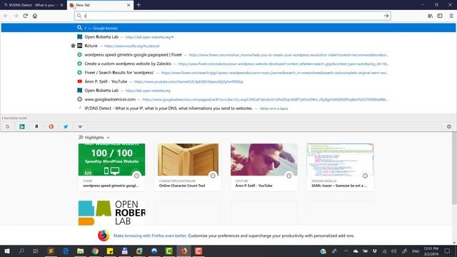457x257 pixels.
Task: Switch to the IP/DNS Detect tab
Action: click(34, 5)
